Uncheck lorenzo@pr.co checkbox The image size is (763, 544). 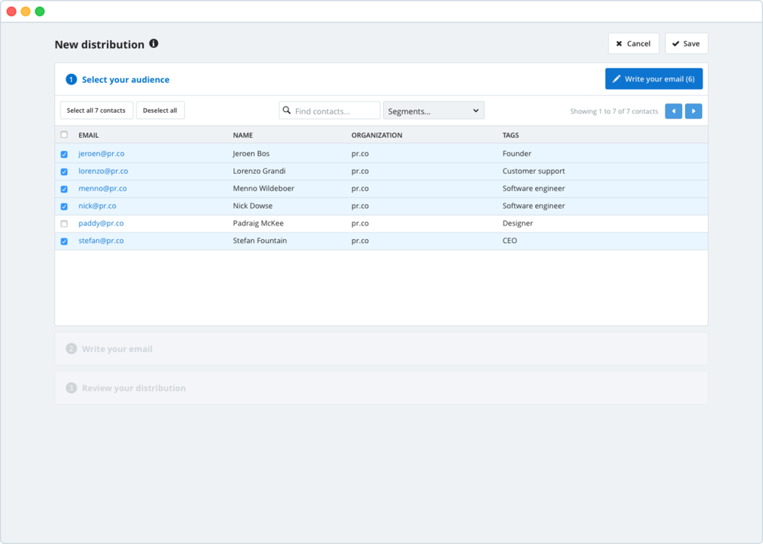click(x=64, y=171)
